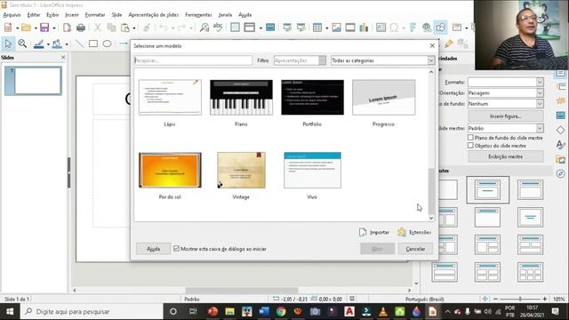Select the Ellipse shape tool

(107, 44)
